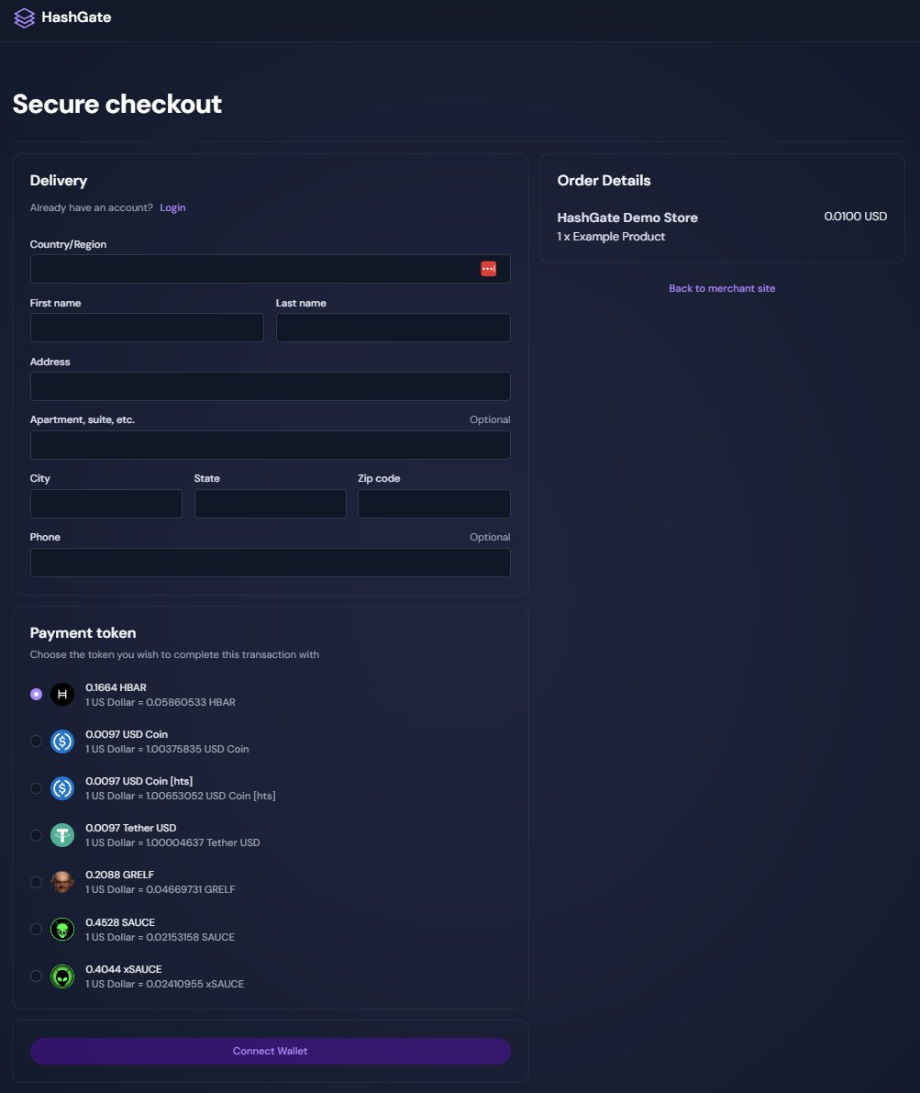Open the Country/Region field
Image resolution: width=920 pixels, height=1093 pixels.
coord(270,268)
